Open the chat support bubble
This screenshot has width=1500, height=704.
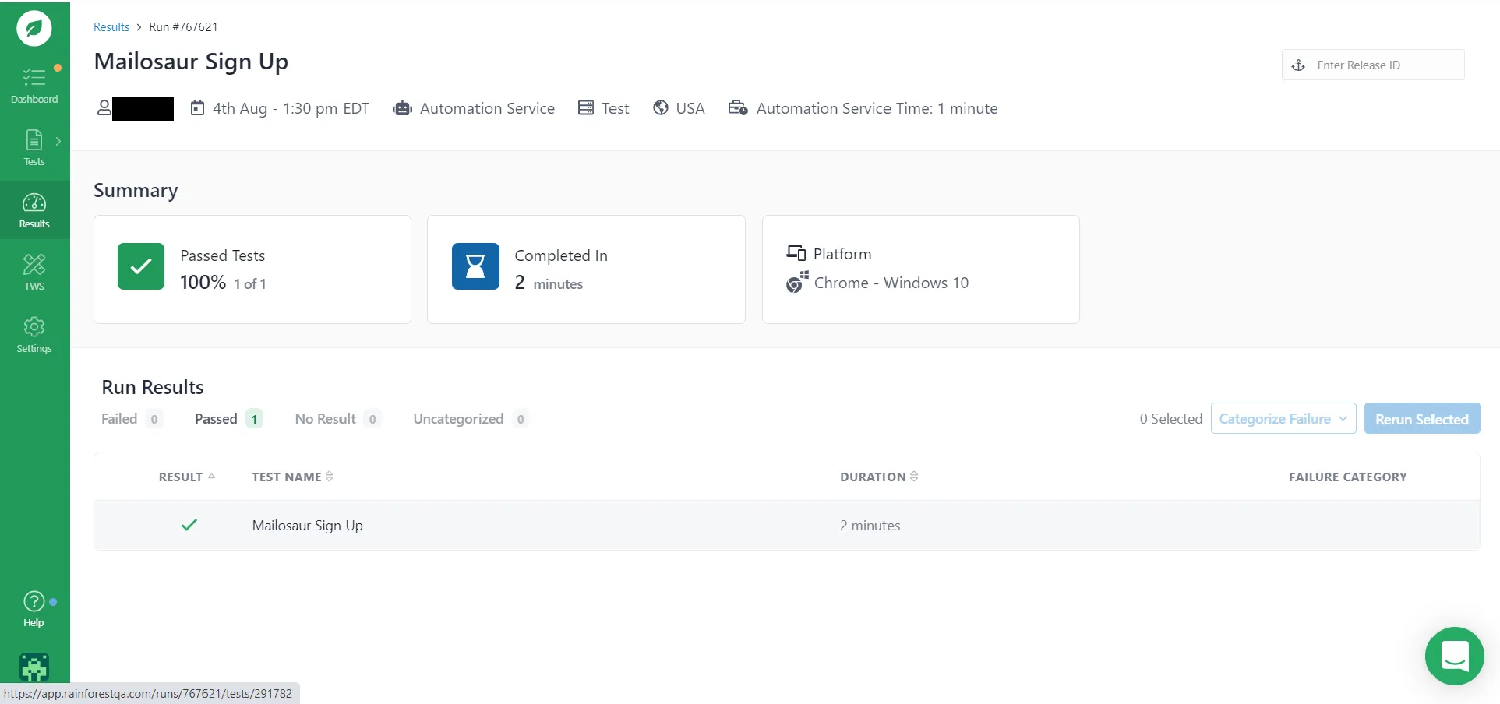(1454, 656)
